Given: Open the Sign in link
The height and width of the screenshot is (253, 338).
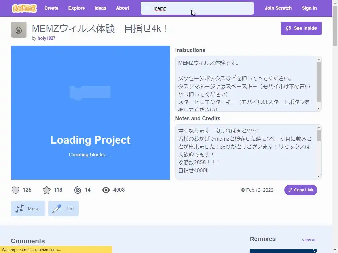Looking at the screenshot, I should coord(309,8).
